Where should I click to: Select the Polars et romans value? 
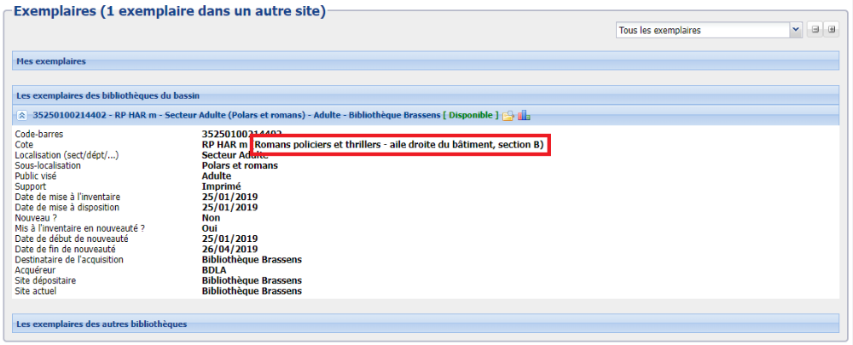pos(240,166)
